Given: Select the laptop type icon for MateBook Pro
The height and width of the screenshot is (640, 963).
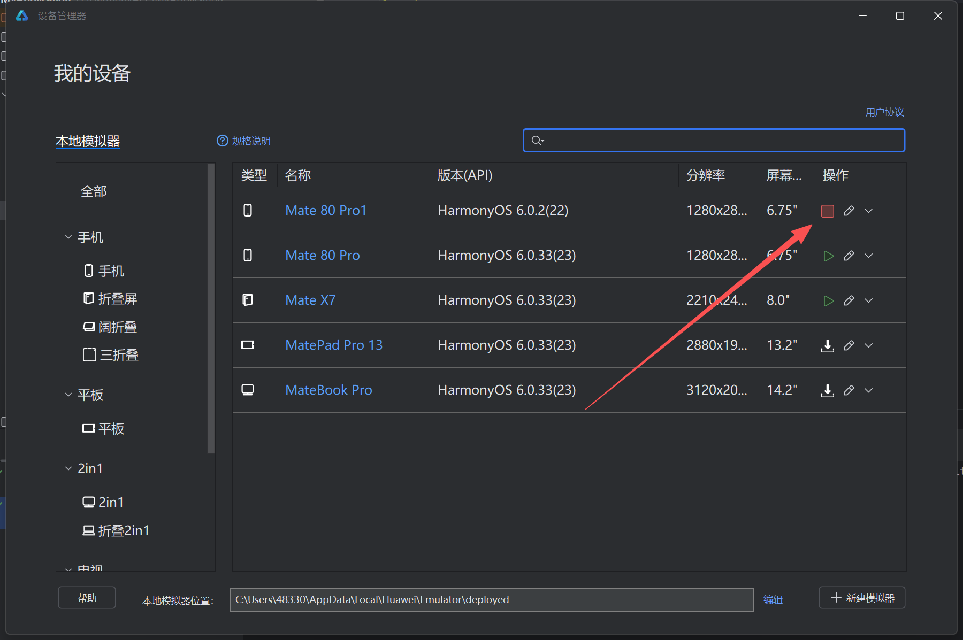Looking at the screenshot, I should coord(248,390).
